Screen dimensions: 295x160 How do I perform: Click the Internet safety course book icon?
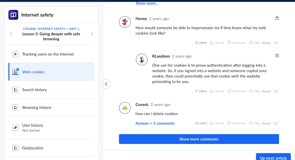tap(13, 15)
